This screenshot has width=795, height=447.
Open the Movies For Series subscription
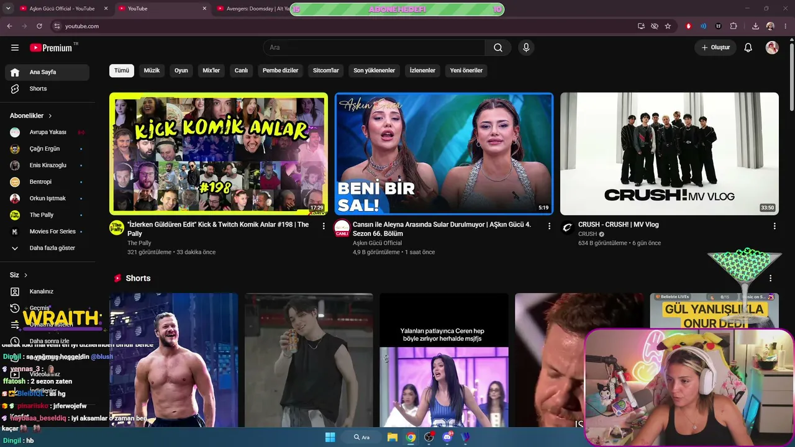click(x=47, y=232)
